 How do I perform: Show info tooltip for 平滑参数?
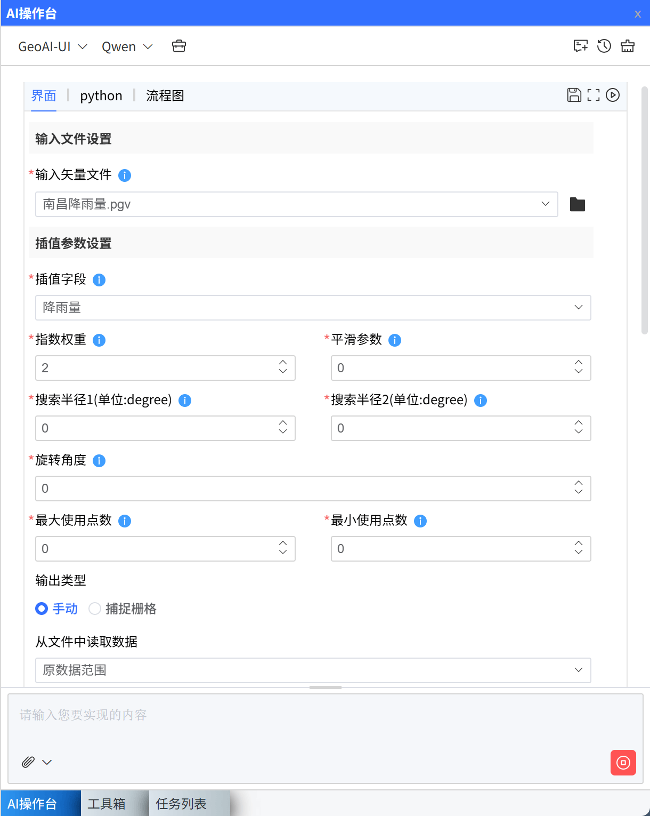(395, 340)
